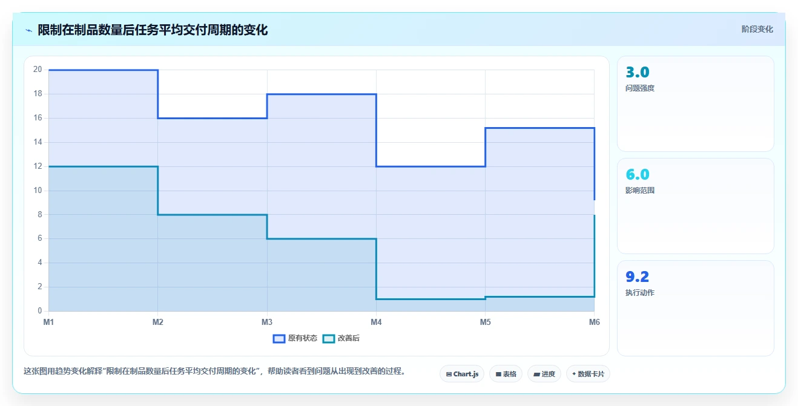Open the 影响范围 6.0 card
The width and height of the screenshot is (798, 406).
pyautogui.click(x=695, y=206)
